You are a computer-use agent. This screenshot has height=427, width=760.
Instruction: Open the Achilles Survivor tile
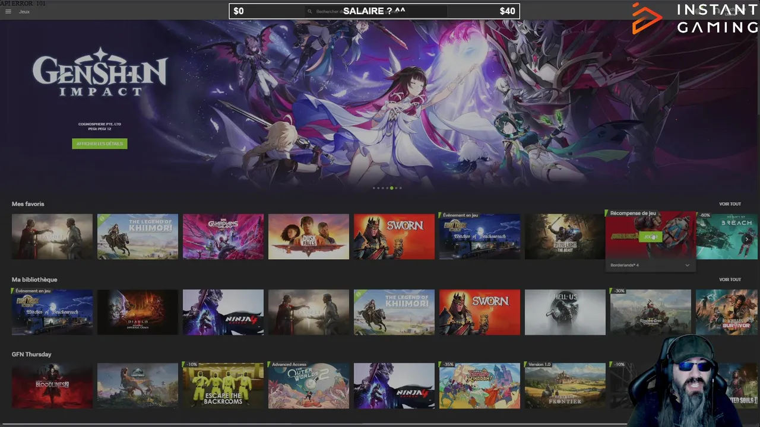727,312
